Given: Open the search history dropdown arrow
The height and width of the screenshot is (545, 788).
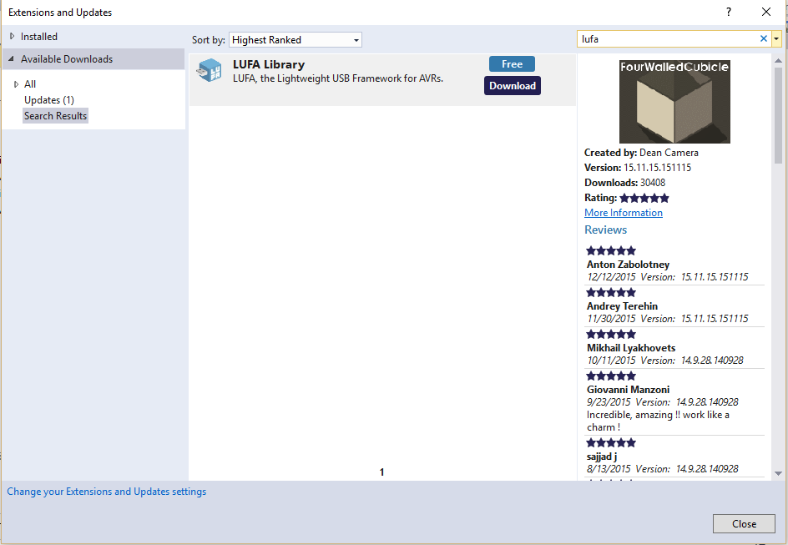Looking at the screenshot, I should pos(776,38).
